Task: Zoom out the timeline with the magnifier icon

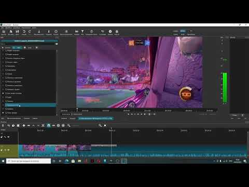Action: [69, 126]
